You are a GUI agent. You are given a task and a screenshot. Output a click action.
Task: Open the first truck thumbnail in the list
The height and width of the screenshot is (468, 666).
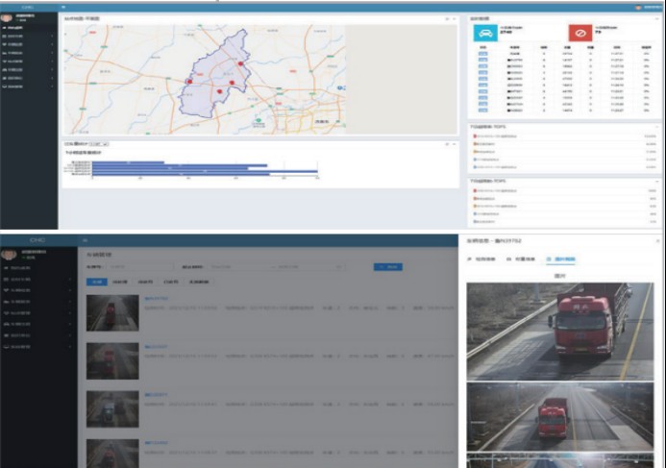coord(112,313)
